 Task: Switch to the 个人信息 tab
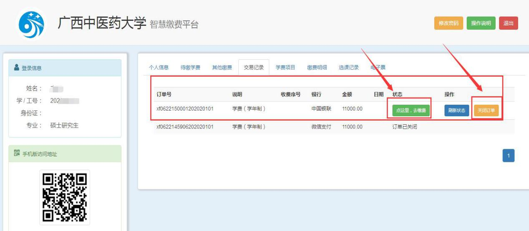click(x=159, y=68)
